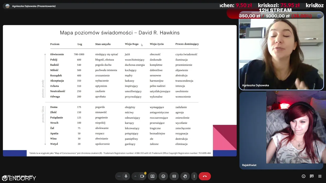Image resolution: width=326 pixels, height=183 pixels.
Task: Mute the microphone in meeting toolbar
Action: tap(126, 176)
